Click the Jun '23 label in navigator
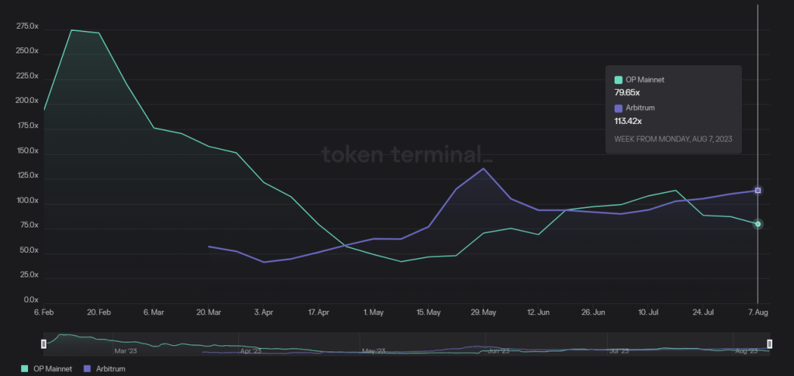 click(499, 350)
